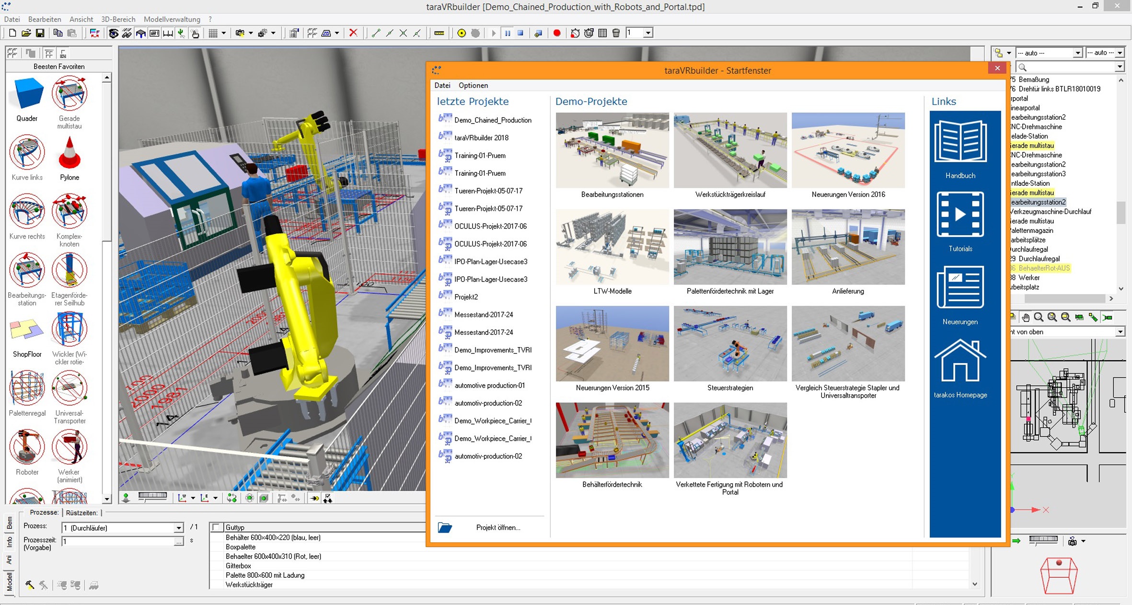The image size is (1132, 605).
Task: Open the Modellverwaltung menu
Action: coord(172,19)
